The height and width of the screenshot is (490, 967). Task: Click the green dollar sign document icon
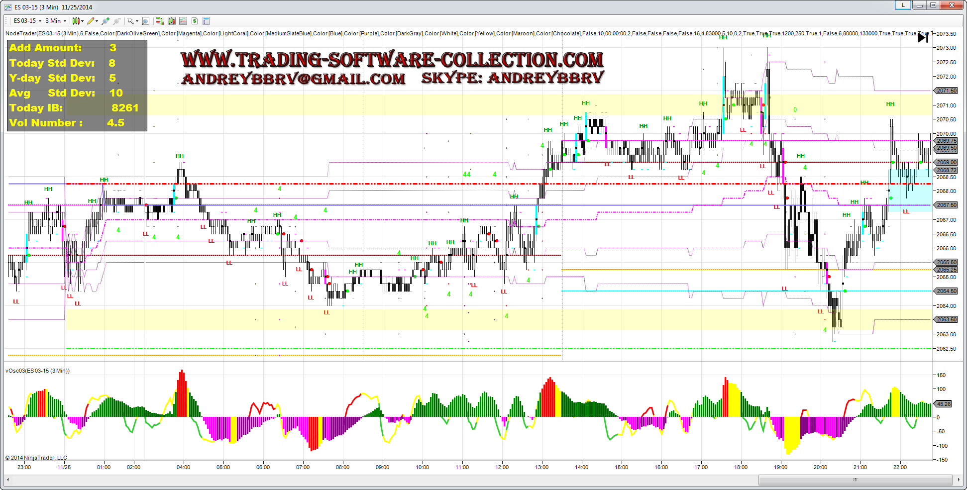195,21
